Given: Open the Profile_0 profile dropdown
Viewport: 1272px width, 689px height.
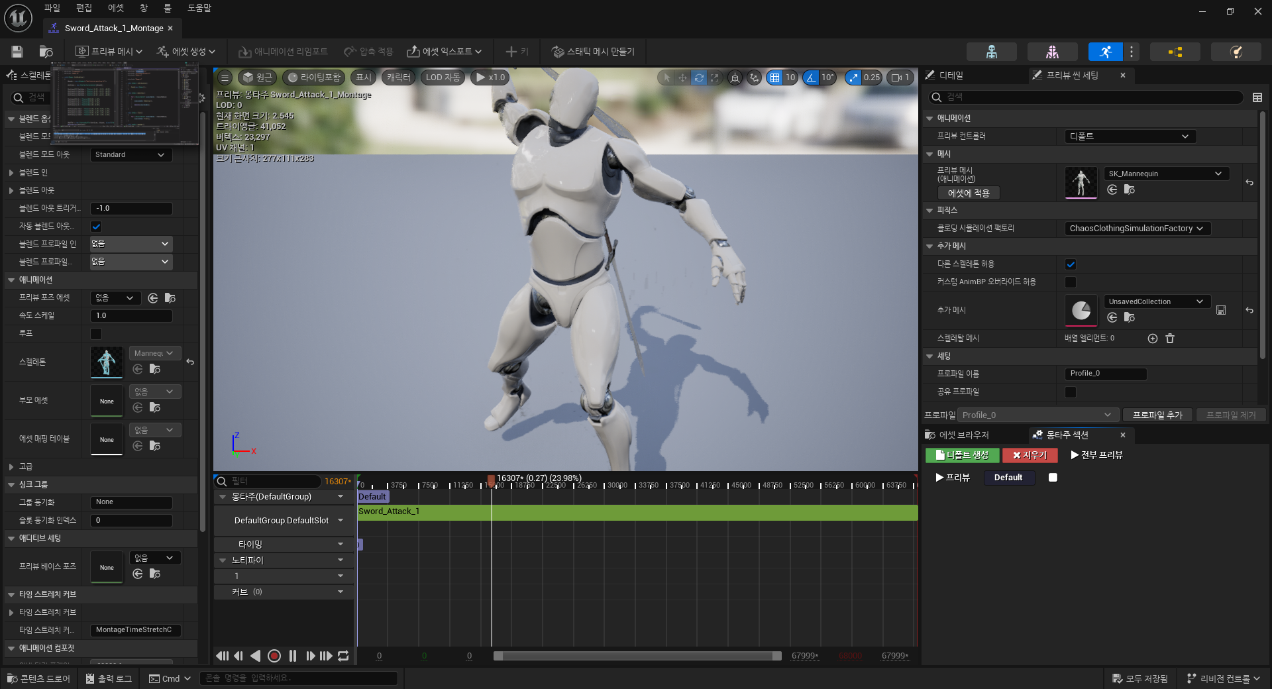Looking at the screenshot, I should tap(1037, 415).
